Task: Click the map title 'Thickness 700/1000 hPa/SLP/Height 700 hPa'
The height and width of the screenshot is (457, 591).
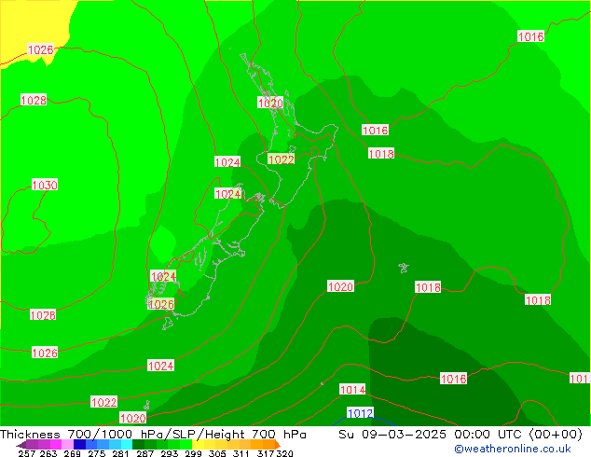Action: [153, 435]
